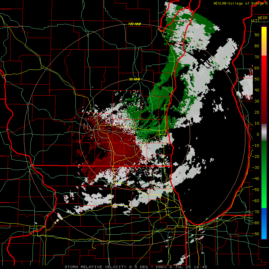269x269 pixels.
Task: Click the blue segment at color bar bottom
Action: point(264,224)
